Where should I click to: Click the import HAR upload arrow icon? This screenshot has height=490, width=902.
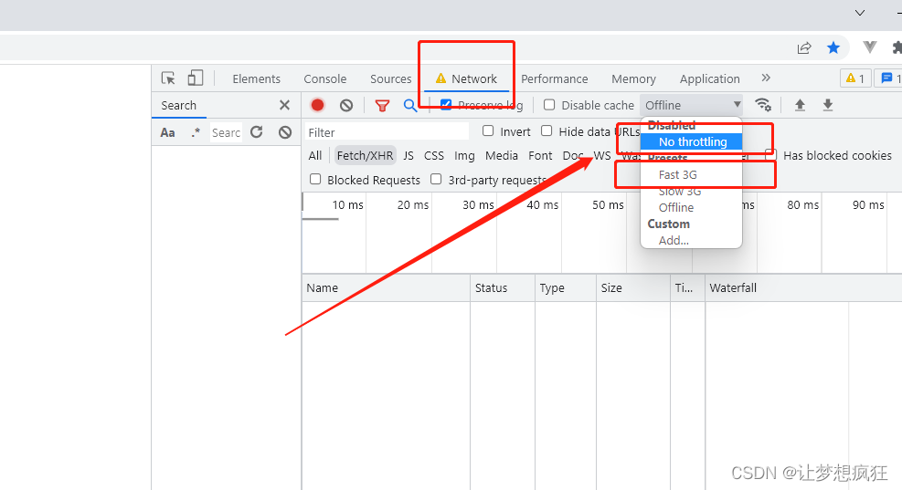pyautogui.click(x=800, y=105)
